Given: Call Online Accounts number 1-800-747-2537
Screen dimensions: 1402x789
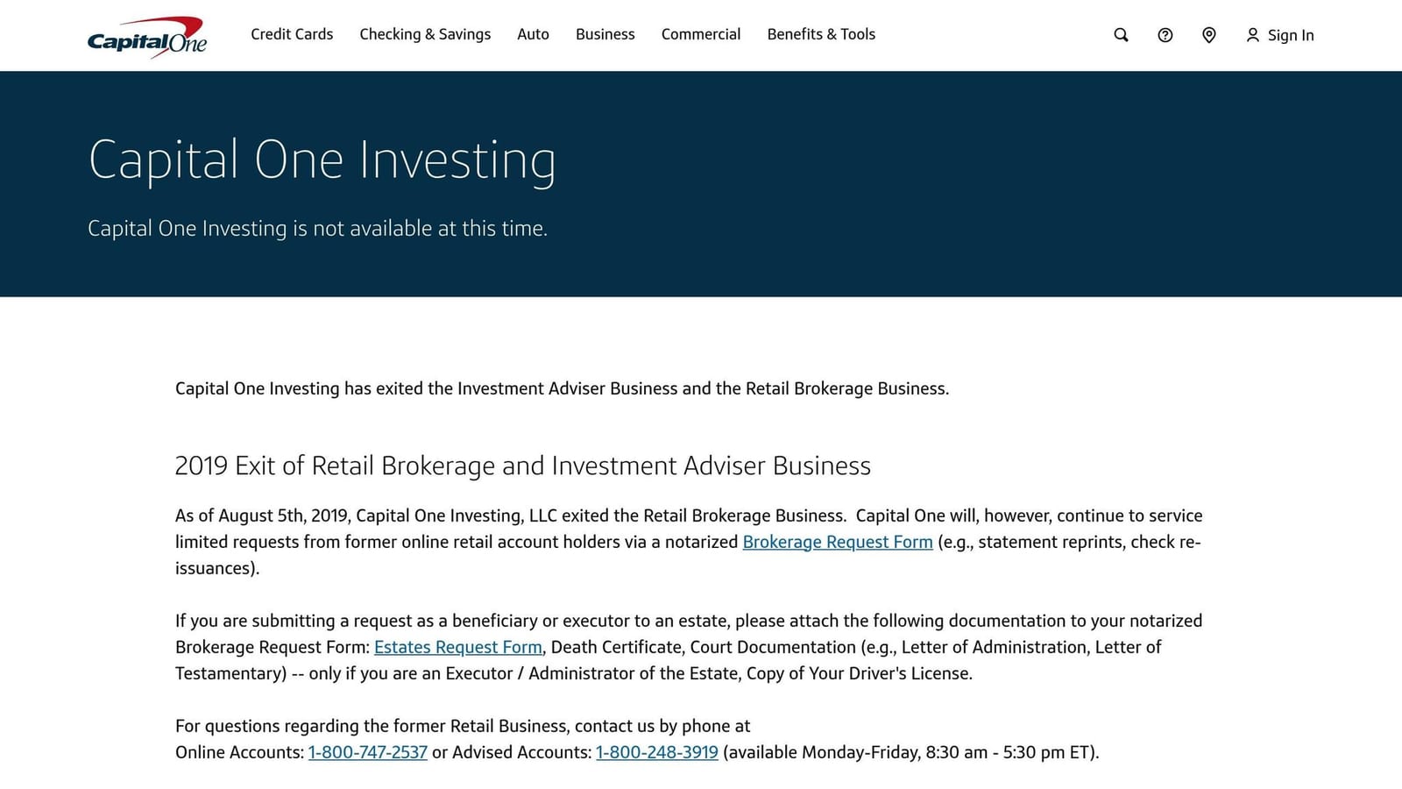Looking at the screenshot, I should click(x=368, y=752).
